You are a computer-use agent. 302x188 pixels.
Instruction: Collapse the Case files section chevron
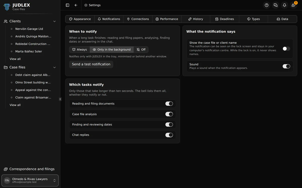click(54, 67)
